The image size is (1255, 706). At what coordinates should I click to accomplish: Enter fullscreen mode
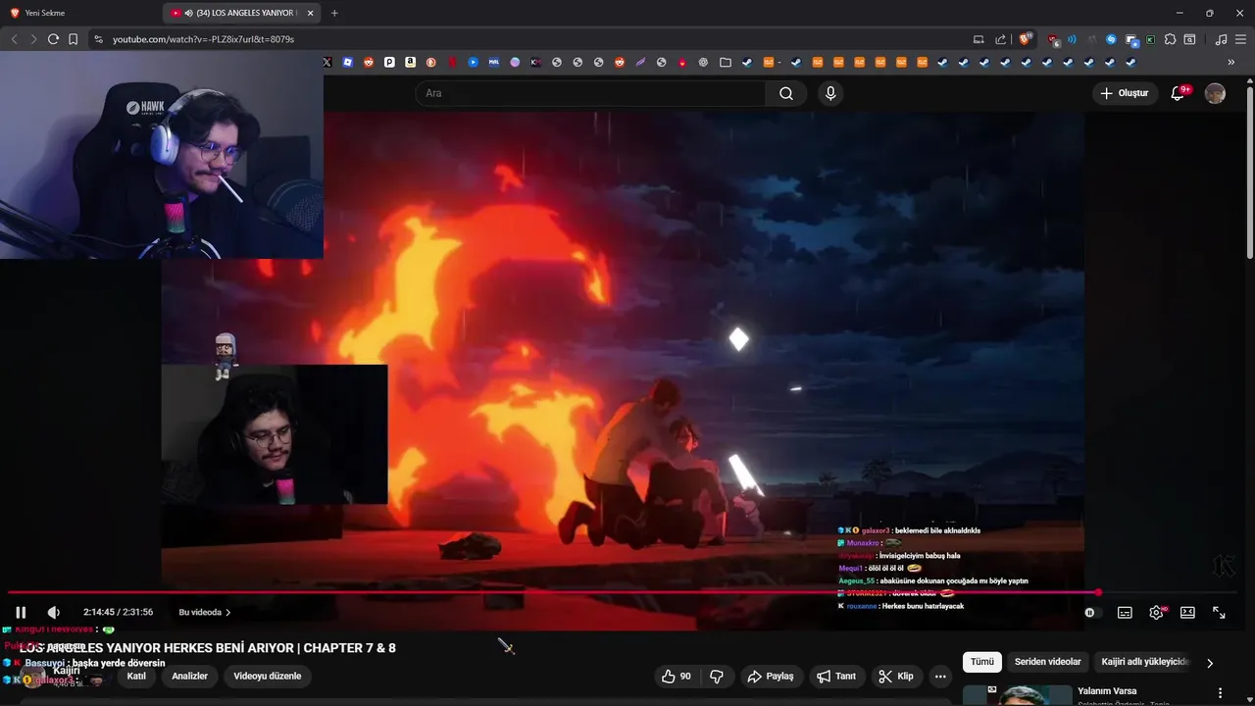tap(1219, 612)
